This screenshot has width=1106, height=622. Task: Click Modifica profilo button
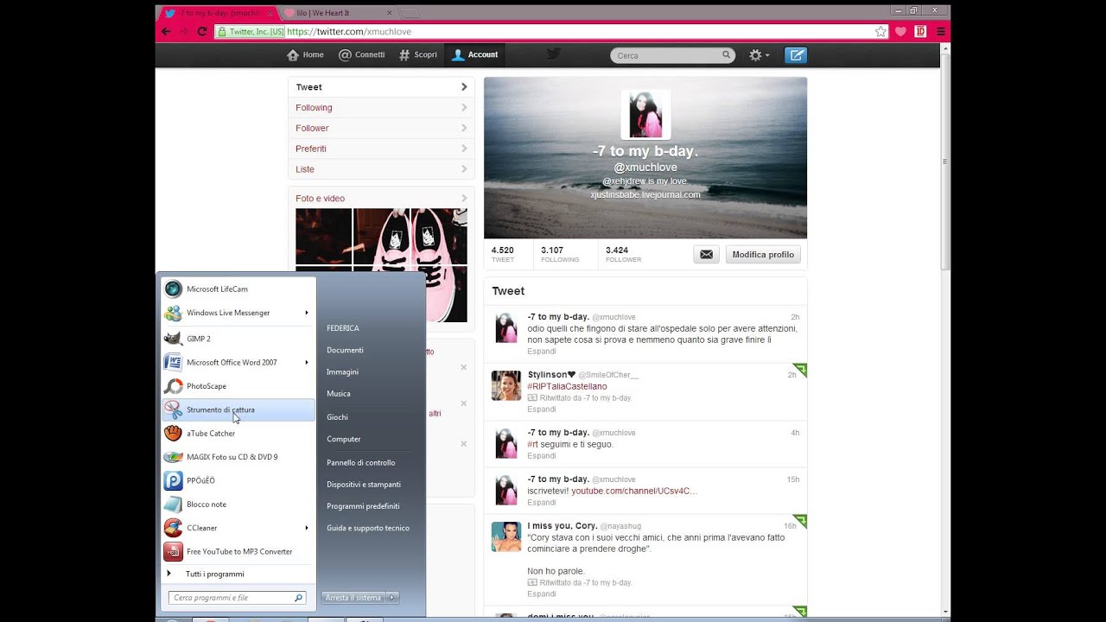pyautogui.click(x=763, y=255)
